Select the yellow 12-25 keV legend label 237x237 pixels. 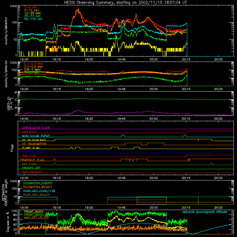coord(33,13)
